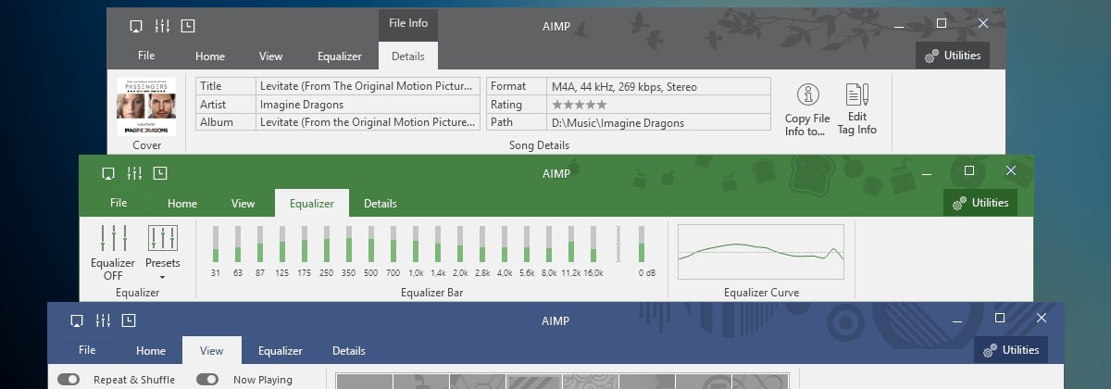Click the 1,4k equalizer band slider
The image size is (1111, 389).
tap(438, 244)
